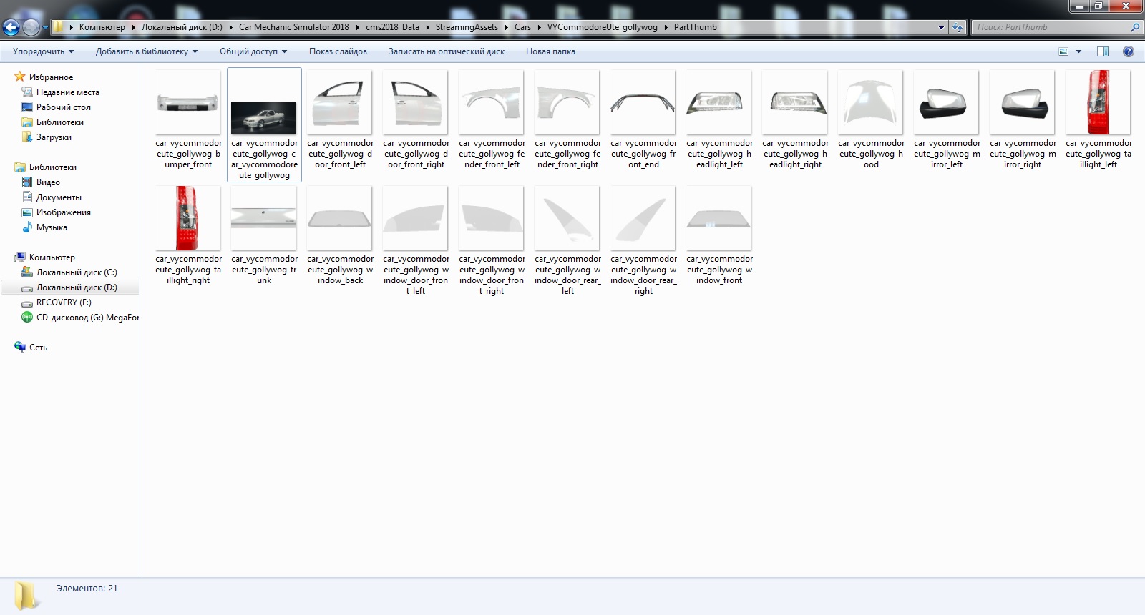Screen dimensions: 1145x615
Task: Click the Новая папка button
Action: 550,51
